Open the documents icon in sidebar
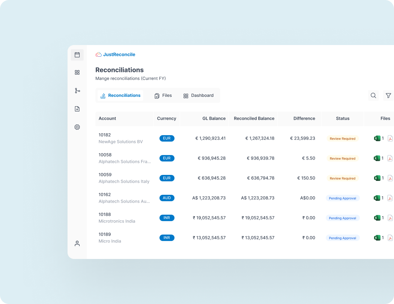The width and height of the screenshot is (394, 304). click(x=77, y=108)
